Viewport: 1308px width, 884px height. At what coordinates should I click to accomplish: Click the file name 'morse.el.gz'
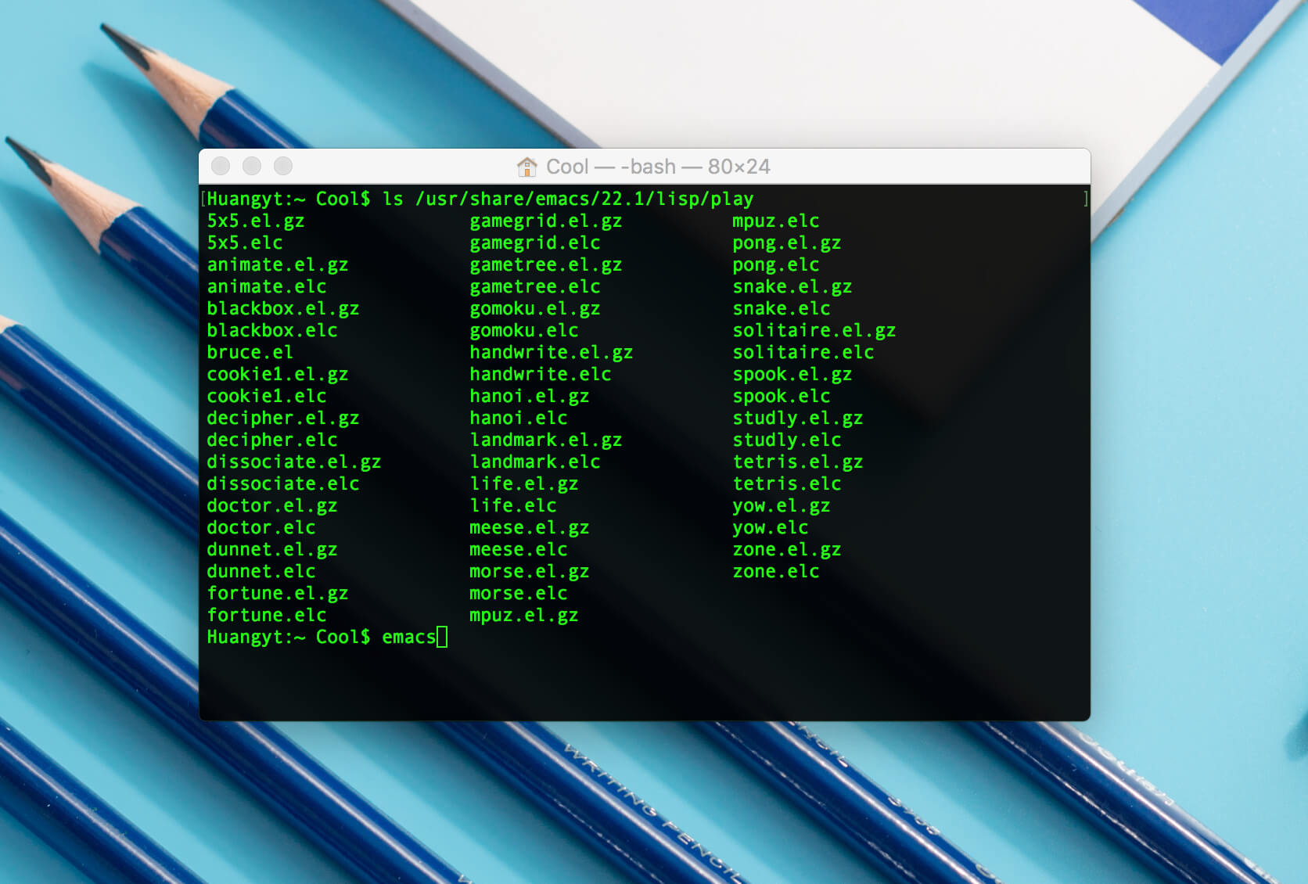coord(530,571)
